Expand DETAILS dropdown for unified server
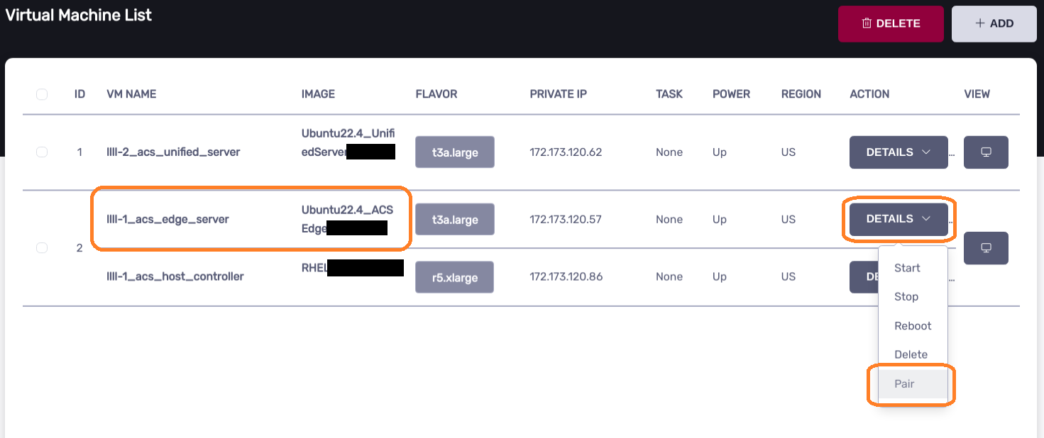 point(898,152)
